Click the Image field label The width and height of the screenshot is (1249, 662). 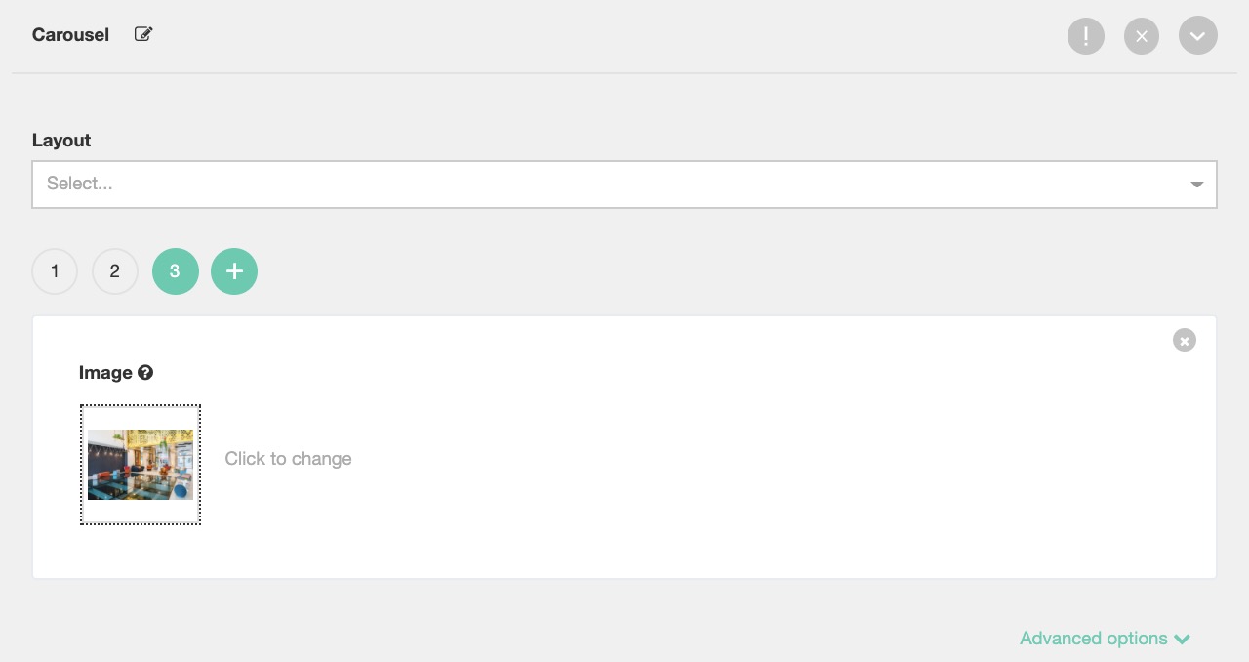coord(105,373)
